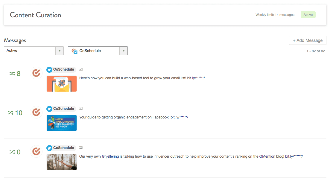Screen dimensions: 330x181
Task: Click the '1 - 82 of 82' pagination text
Action: 315,51
